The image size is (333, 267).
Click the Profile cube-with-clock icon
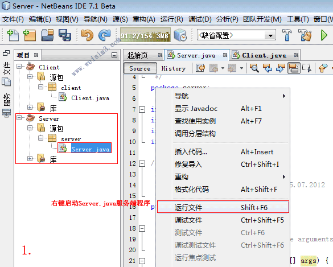coord(180,35)
